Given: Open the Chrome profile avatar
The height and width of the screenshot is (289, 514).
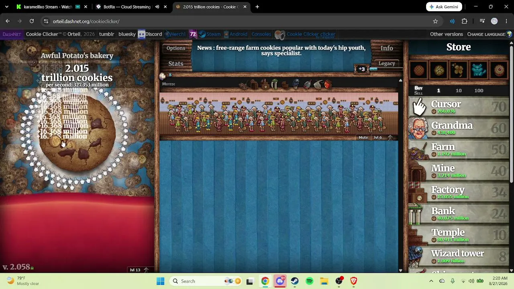Looking at the screenshot, I should (x=494, y=21).
